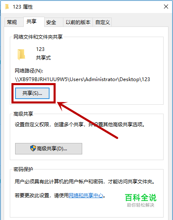Click the 123 属性 title text

click(23, 7)
